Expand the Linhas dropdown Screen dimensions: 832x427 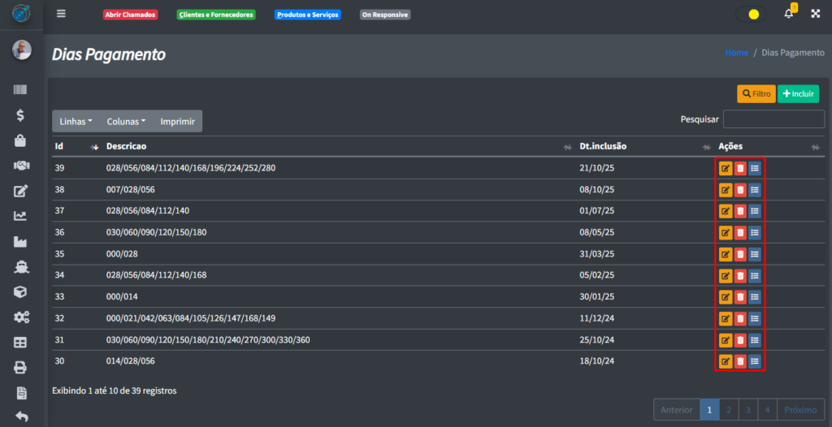pos(76,121)
